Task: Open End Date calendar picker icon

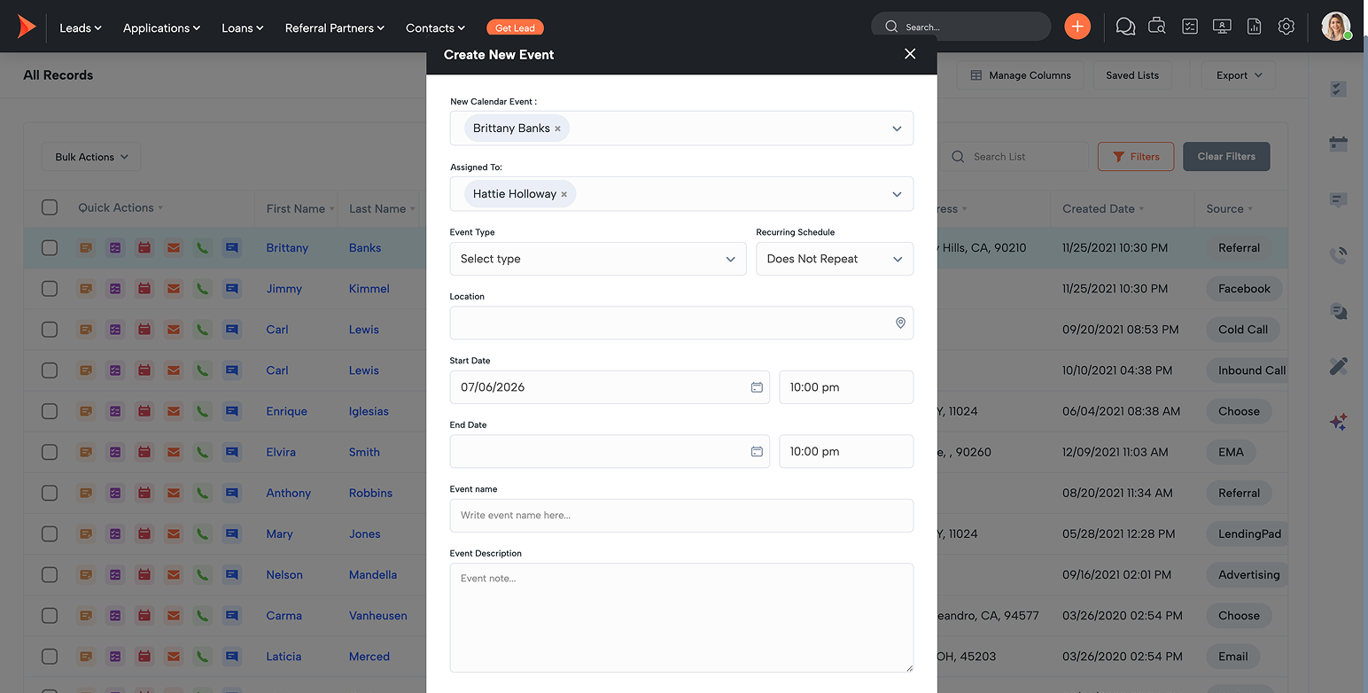Action: tap(757, 451)
